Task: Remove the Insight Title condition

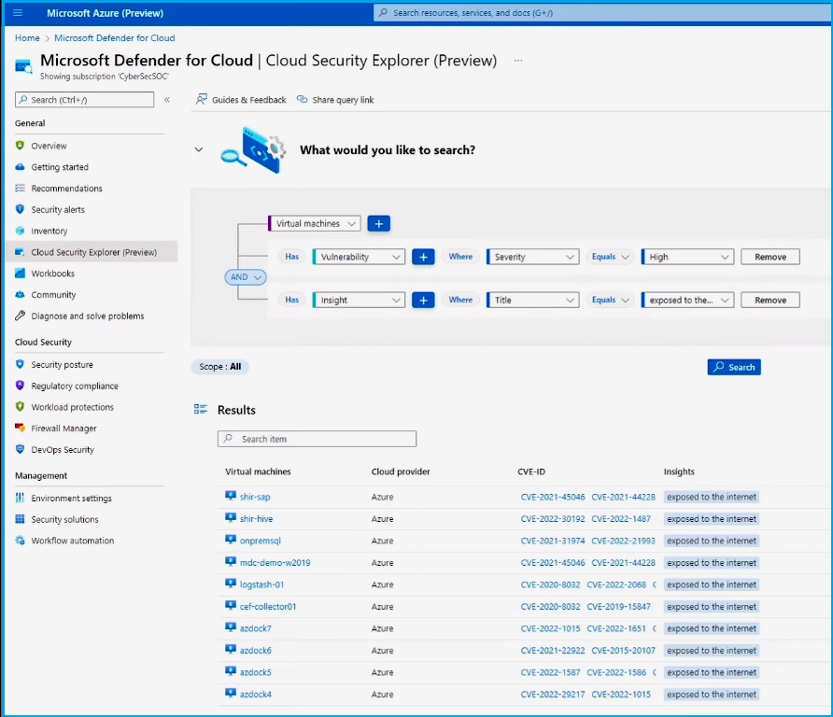Action: pyautogui.click(x=770, y=300)
